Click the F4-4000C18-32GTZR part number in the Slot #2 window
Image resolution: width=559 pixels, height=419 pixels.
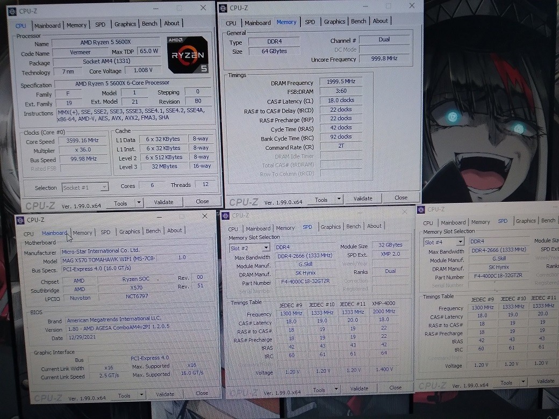[x=305, y=281]
